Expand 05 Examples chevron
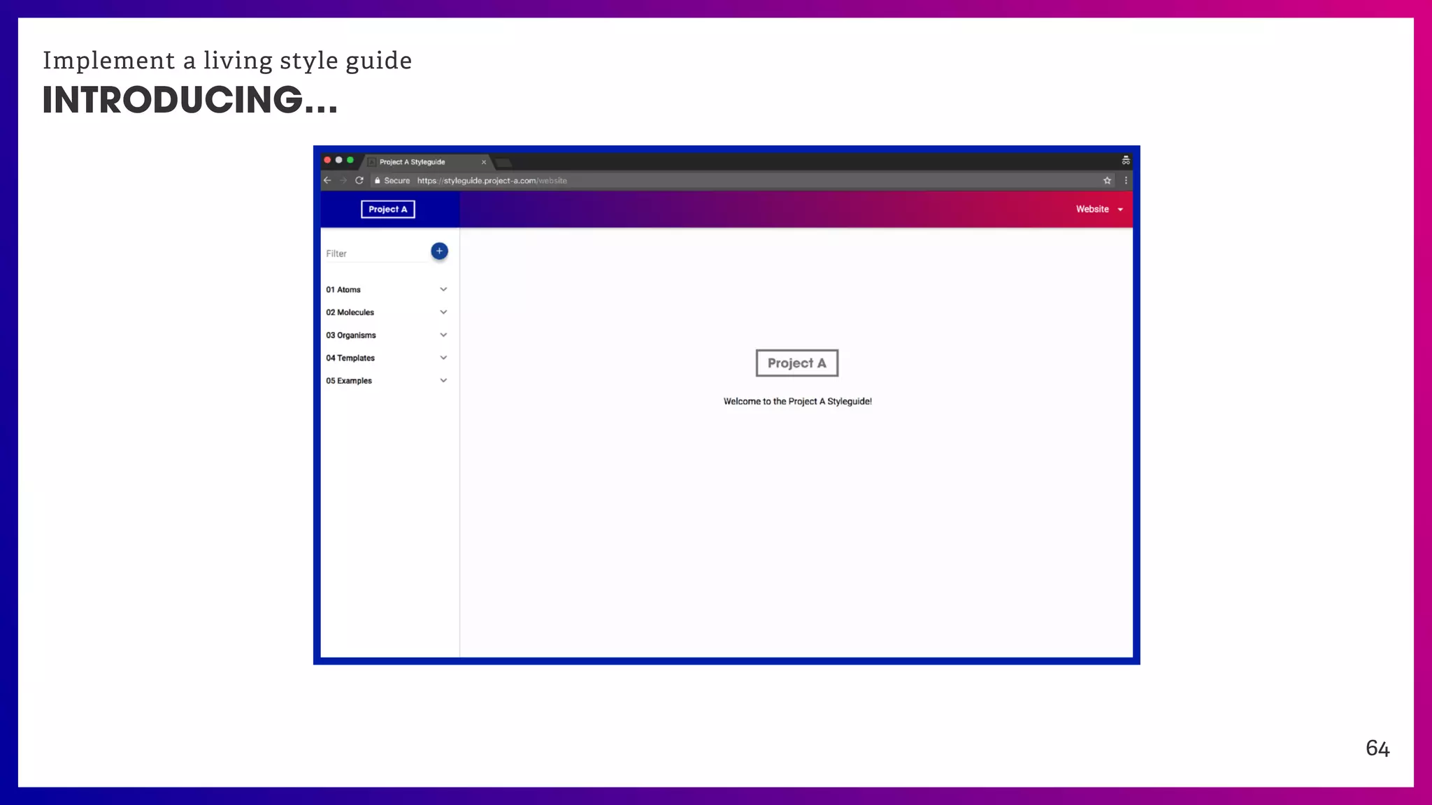This screenshot has width=1432, height=805. 443,380
